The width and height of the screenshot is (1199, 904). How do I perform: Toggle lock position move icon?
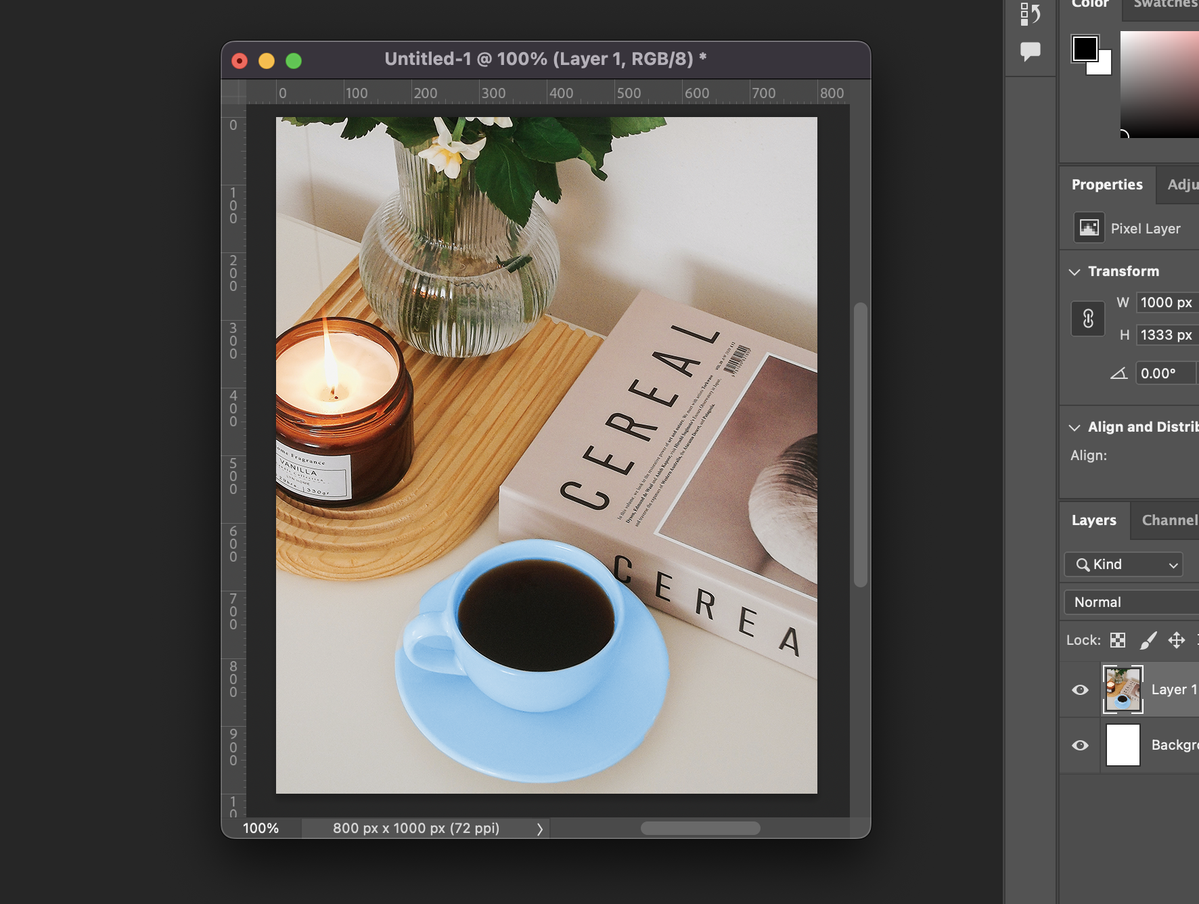point(1177,640)
